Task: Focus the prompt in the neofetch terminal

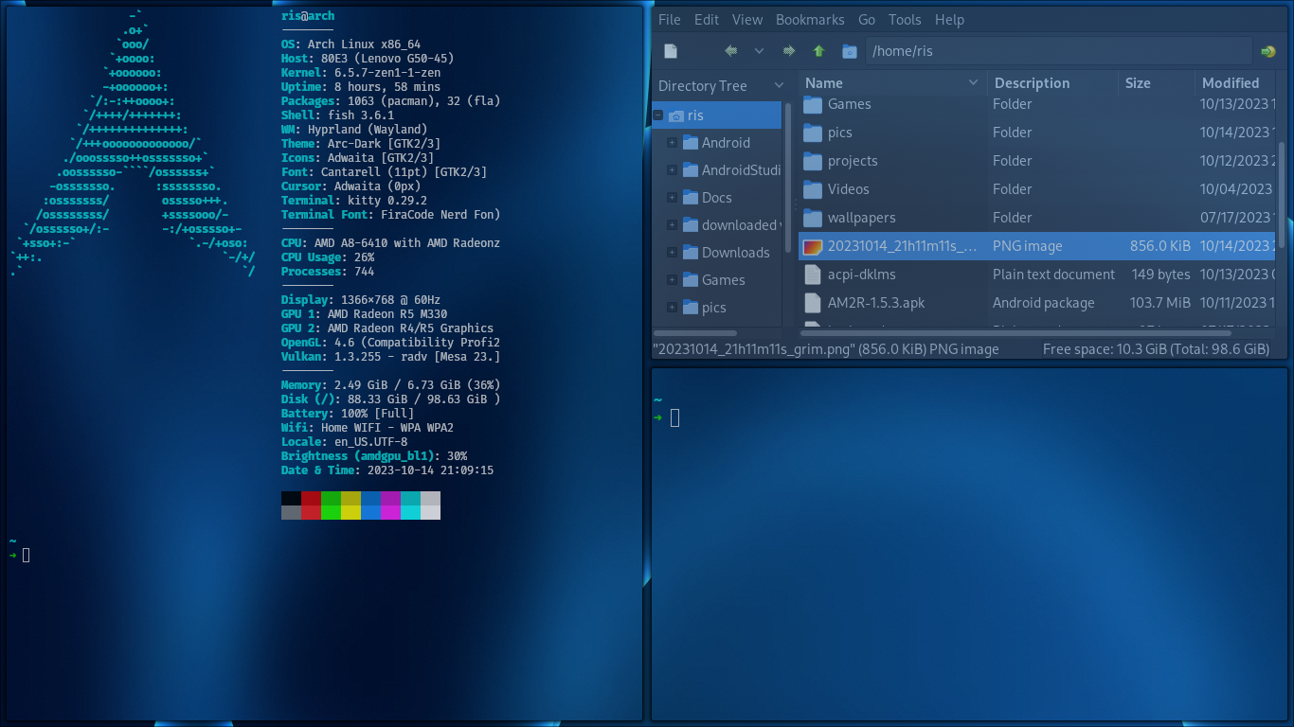Action: pyautogui.click(x=26, y=555)
